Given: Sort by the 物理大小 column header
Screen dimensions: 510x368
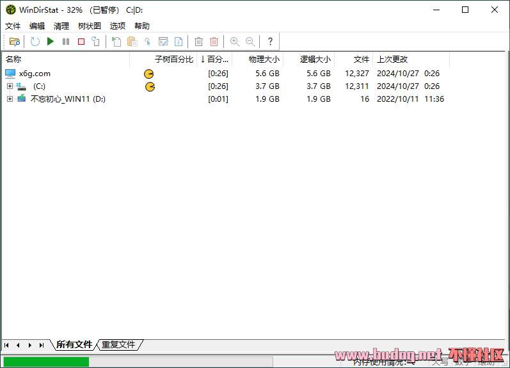Looking at the screenshot, I should point(264,60).
